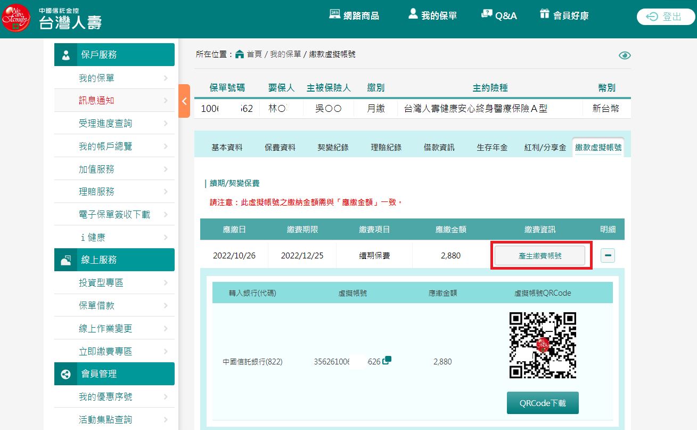Open ｉ健康 in the sidebar

tap(114, 238)
